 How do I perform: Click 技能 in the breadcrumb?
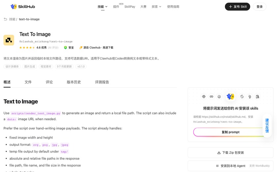(x=12, y=19)
